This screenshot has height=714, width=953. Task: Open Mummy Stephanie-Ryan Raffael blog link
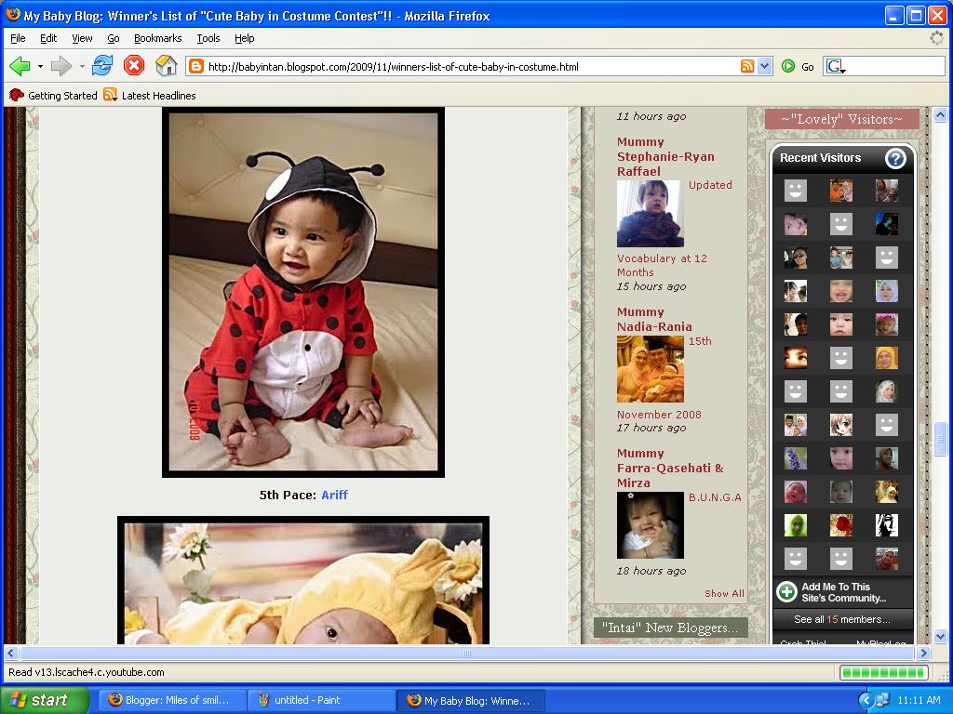tap(665, 156)
